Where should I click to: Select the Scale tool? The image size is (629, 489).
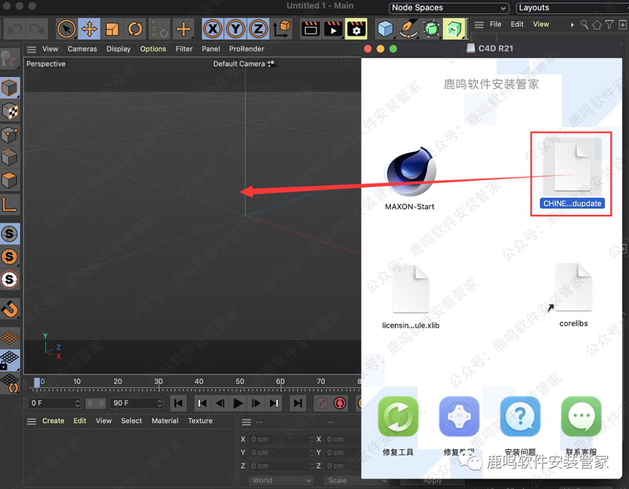click(112, 29)
